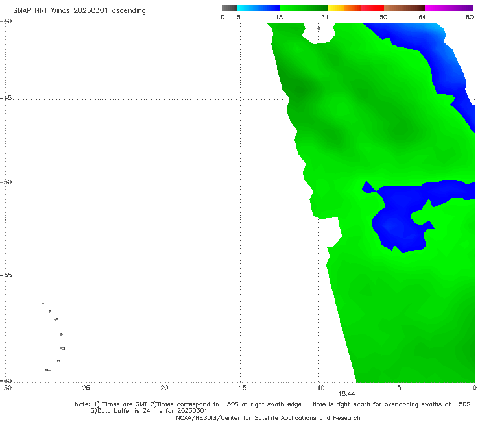Click the longitude label '-10'

point(318,388)
